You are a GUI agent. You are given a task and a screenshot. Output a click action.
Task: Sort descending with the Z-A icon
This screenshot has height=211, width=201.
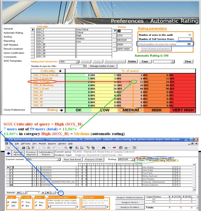[x=82, y=148]
